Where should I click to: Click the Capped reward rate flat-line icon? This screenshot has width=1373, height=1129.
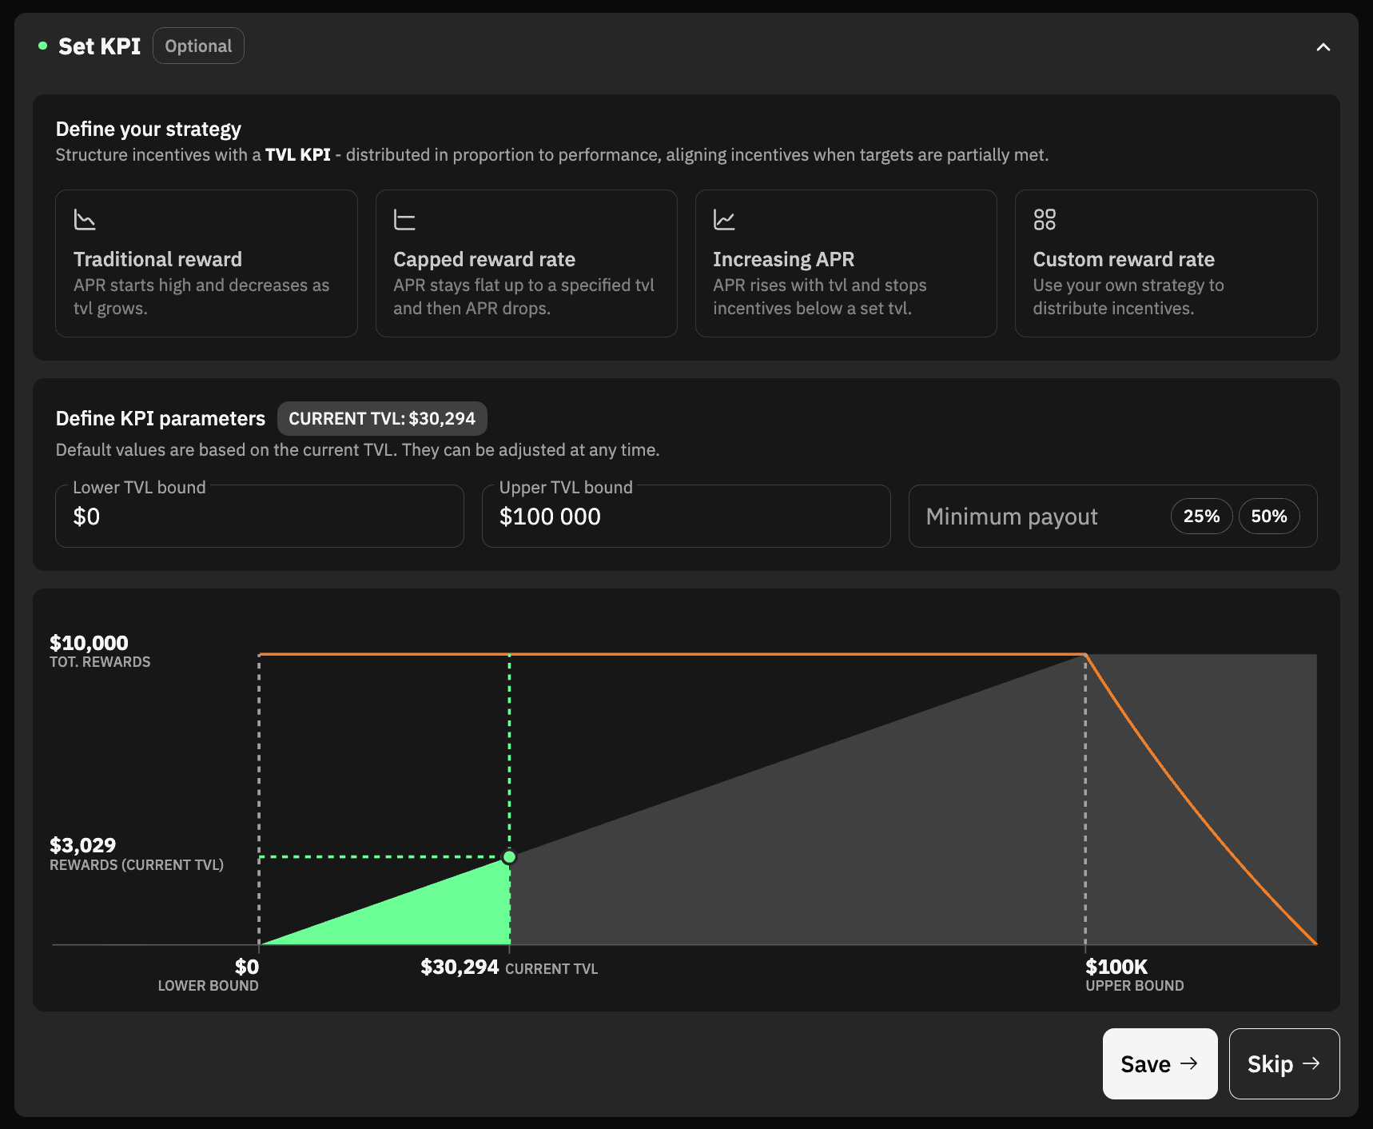click(x=404, y=219)
